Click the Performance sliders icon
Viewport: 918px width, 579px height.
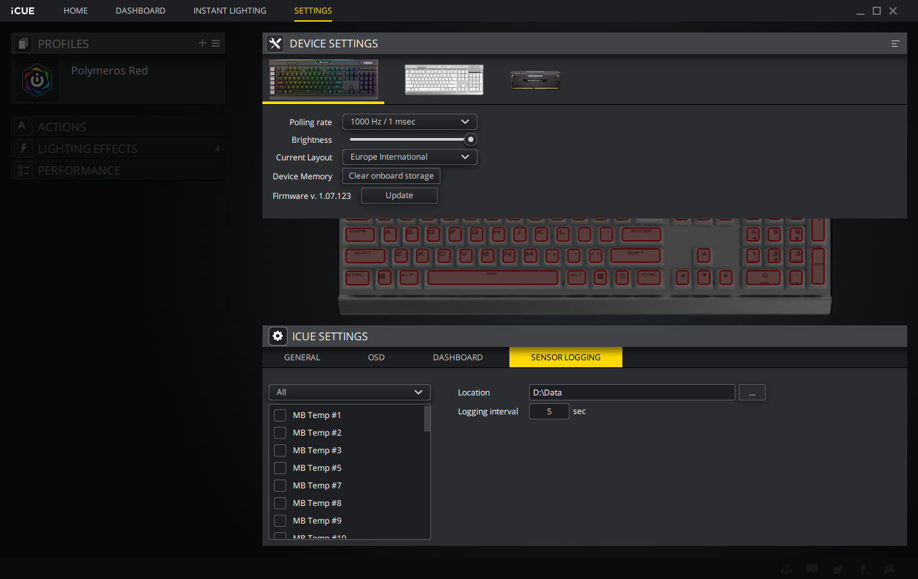(23, 170)
